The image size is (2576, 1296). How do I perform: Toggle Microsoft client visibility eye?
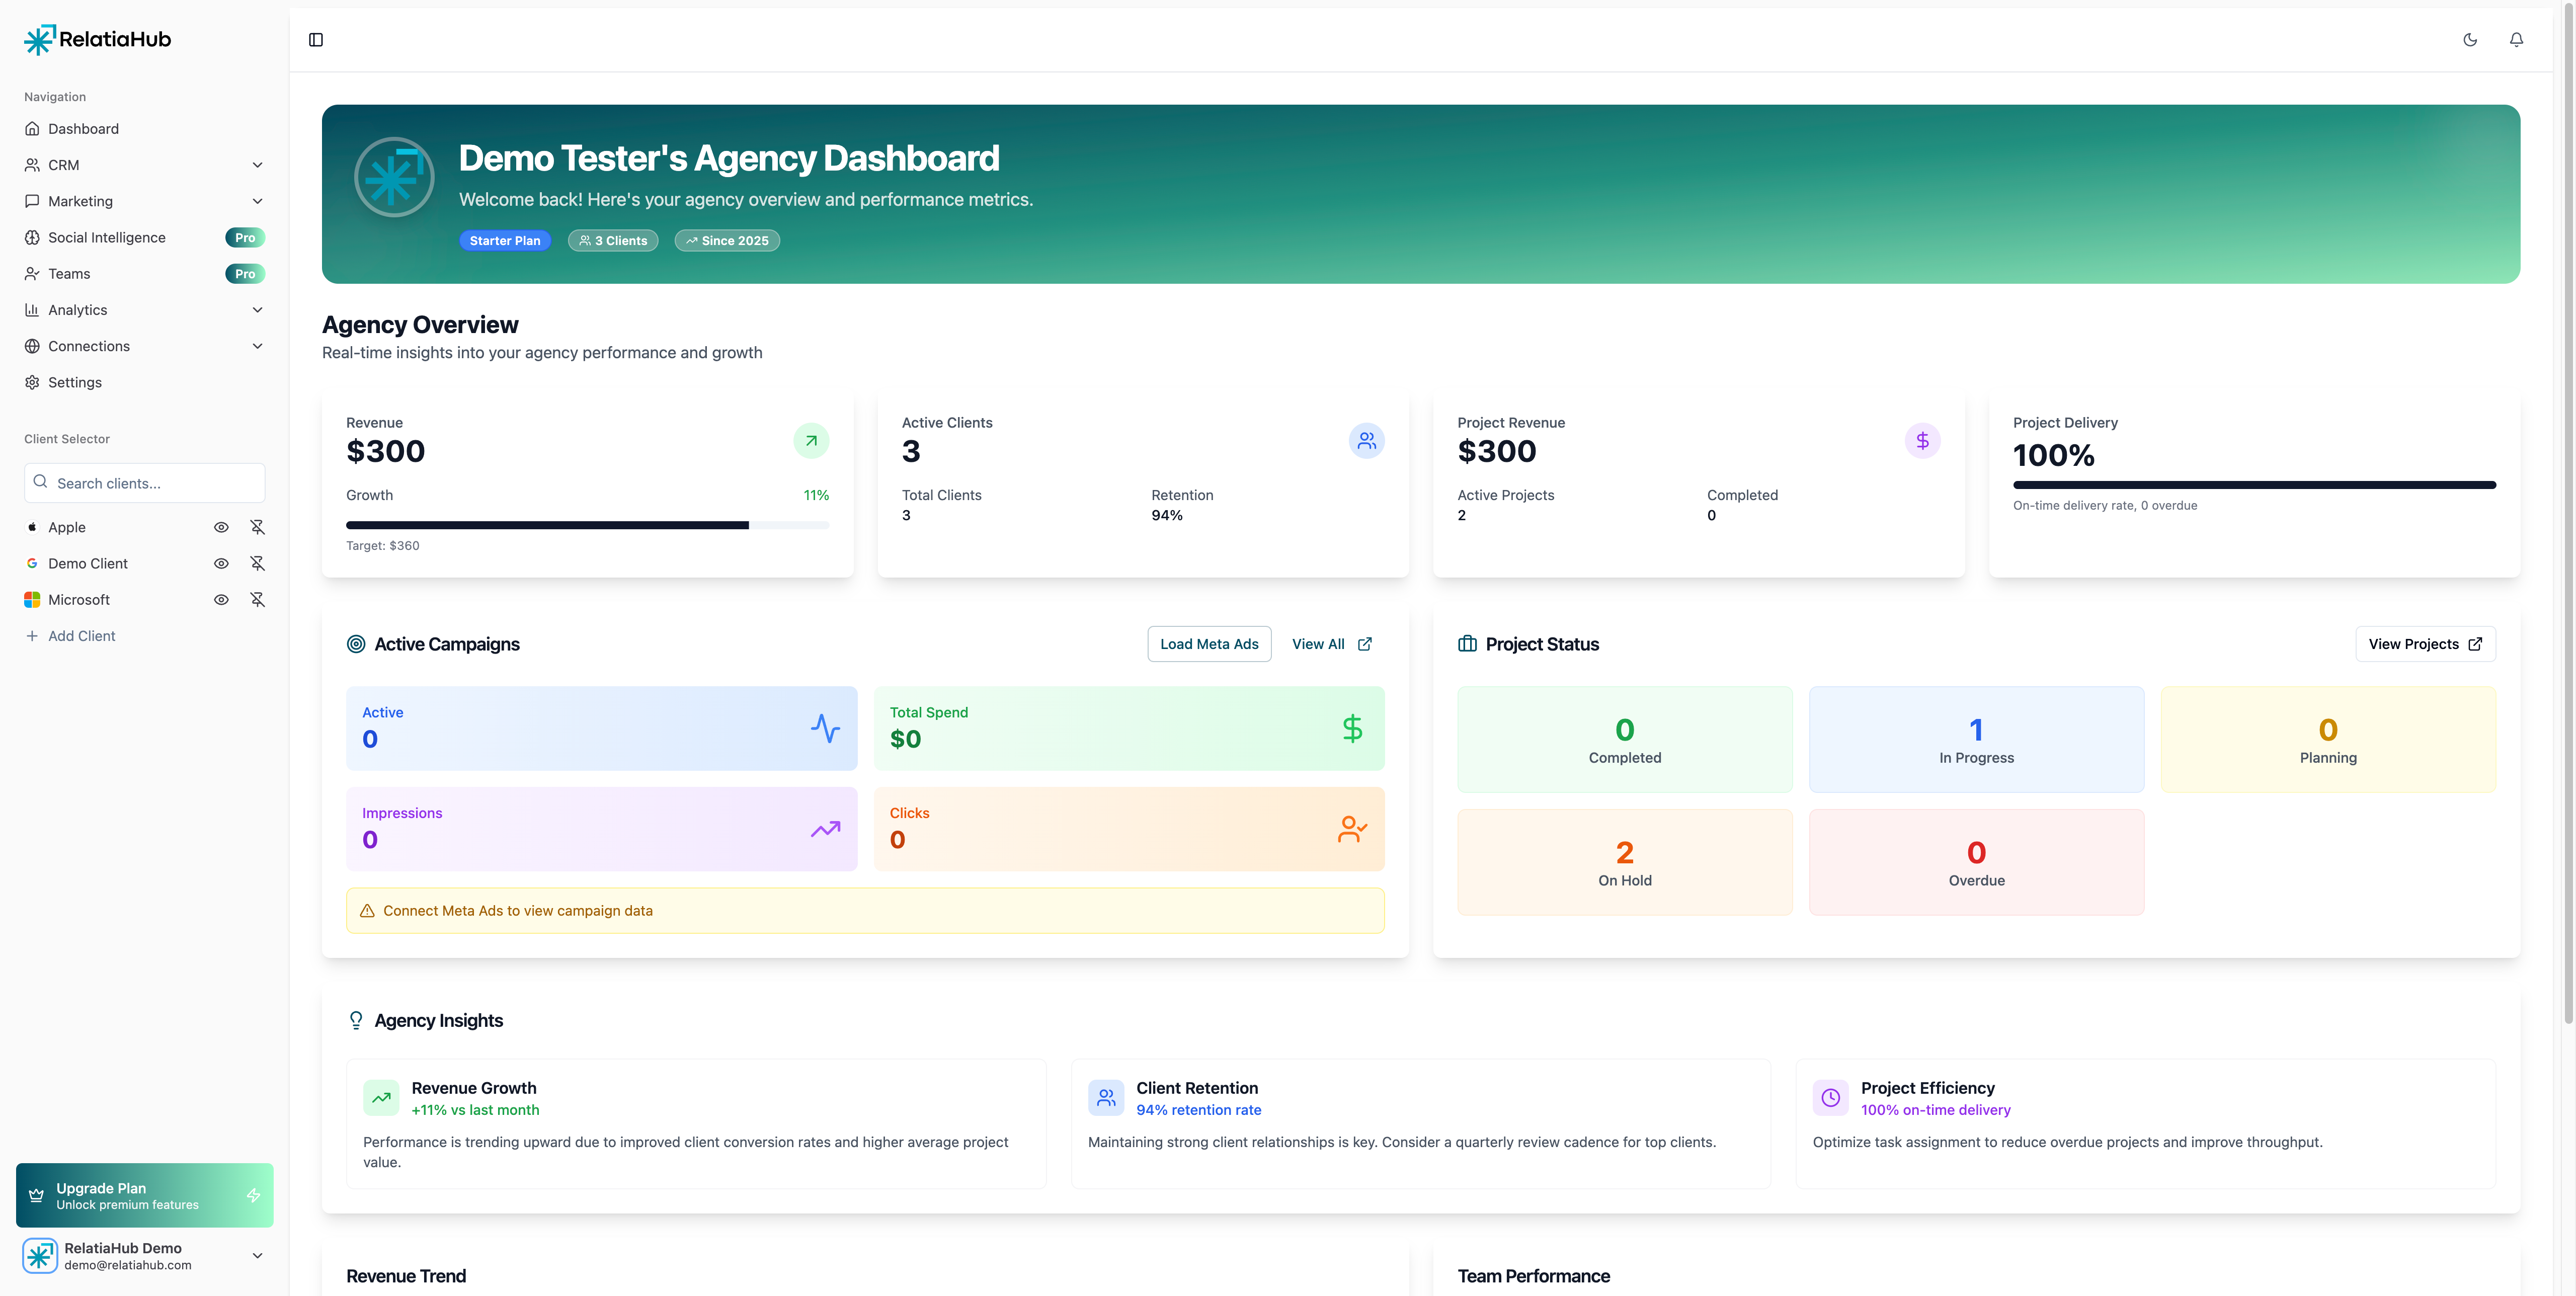221,600
